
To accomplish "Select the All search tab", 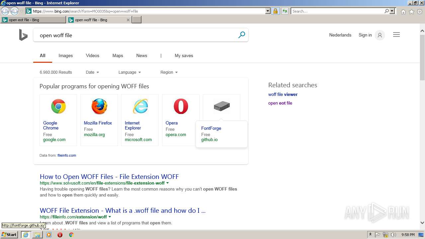I will point(42,55).
